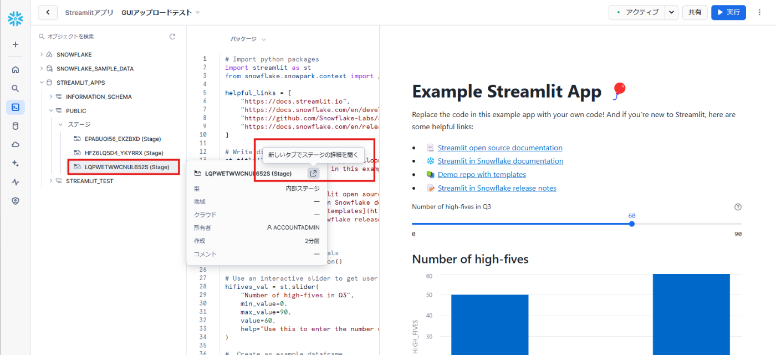Click the Number of high-fives chart heading
The height and width of the screenshot is (355, 776).
(x=471, y=259)
